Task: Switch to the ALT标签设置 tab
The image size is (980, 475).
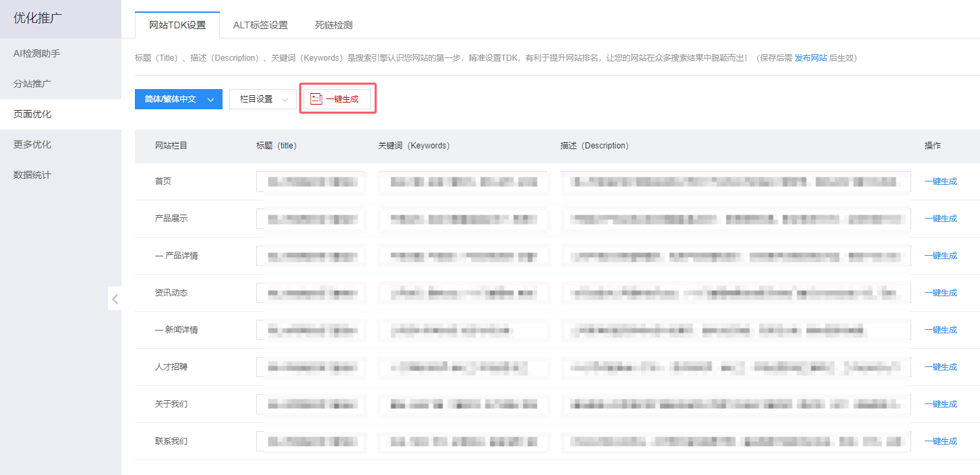Action: (x=260, y=24)
